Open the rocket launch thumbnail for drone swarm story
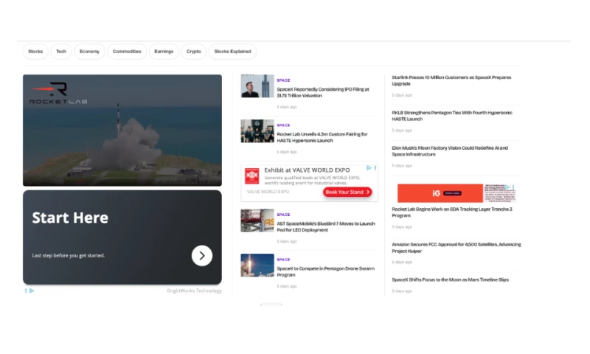This screenshot has width=590, height=354. [257, 265]
